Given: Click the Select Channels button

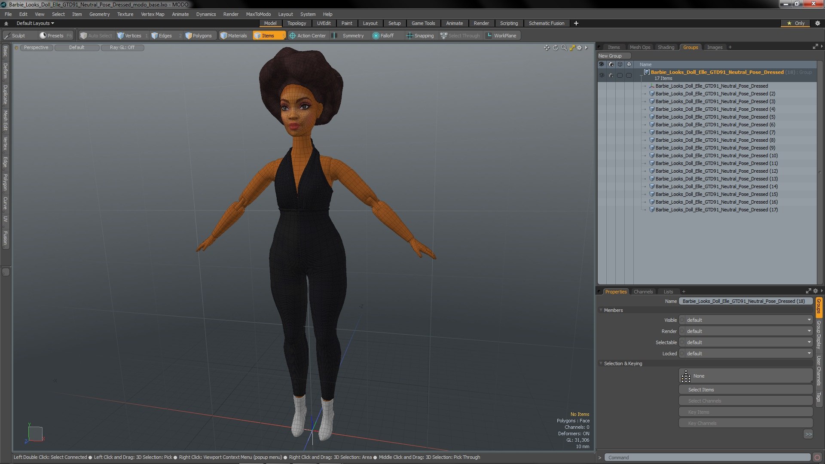Looking at the screenshot, I should click(746, 401).
